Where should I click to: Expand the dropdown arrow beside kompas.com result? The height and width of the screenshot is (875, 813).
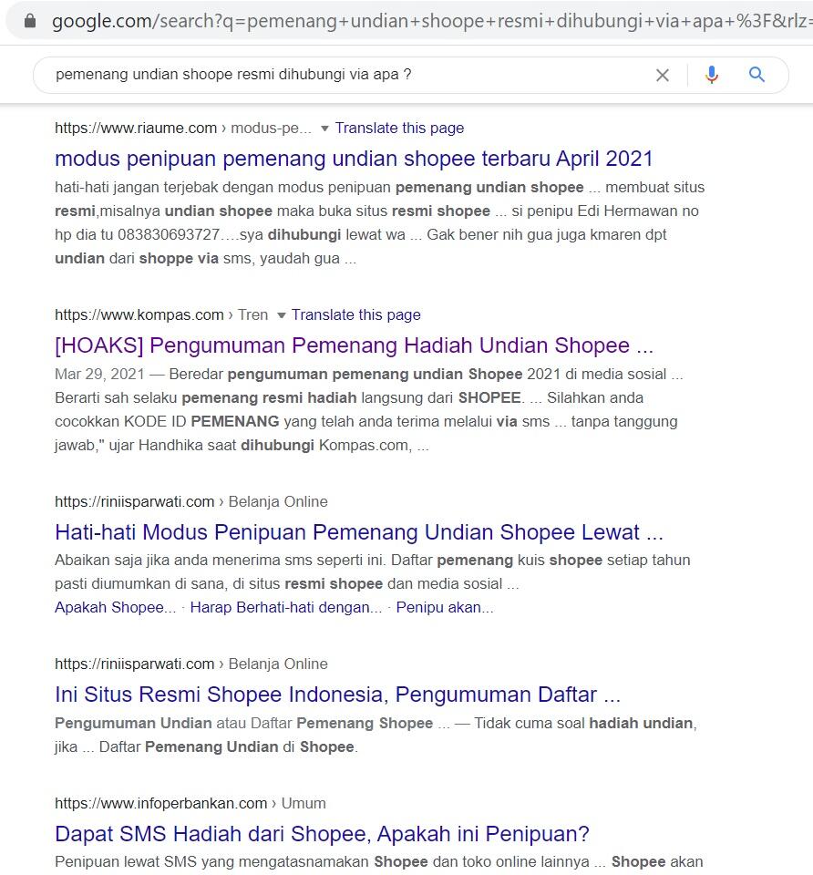point(282,316)
